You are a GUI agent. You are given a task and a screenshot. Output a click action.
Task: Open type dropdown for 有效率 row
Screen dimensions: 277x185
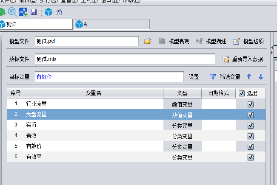182,157
